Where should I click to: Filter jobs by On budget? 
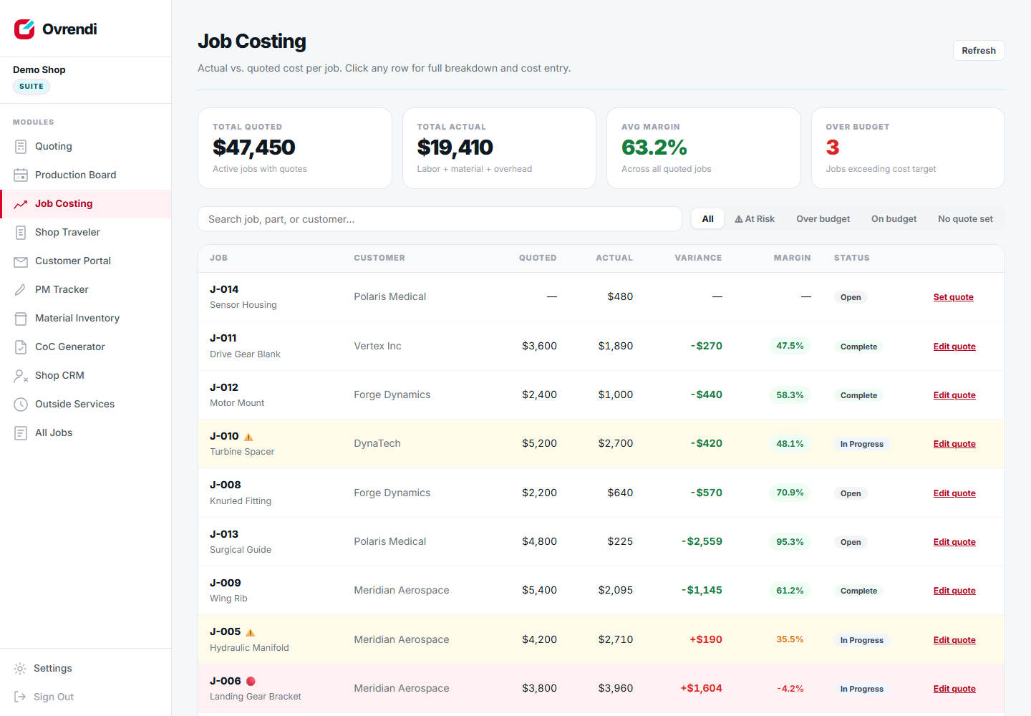[894, 219]
